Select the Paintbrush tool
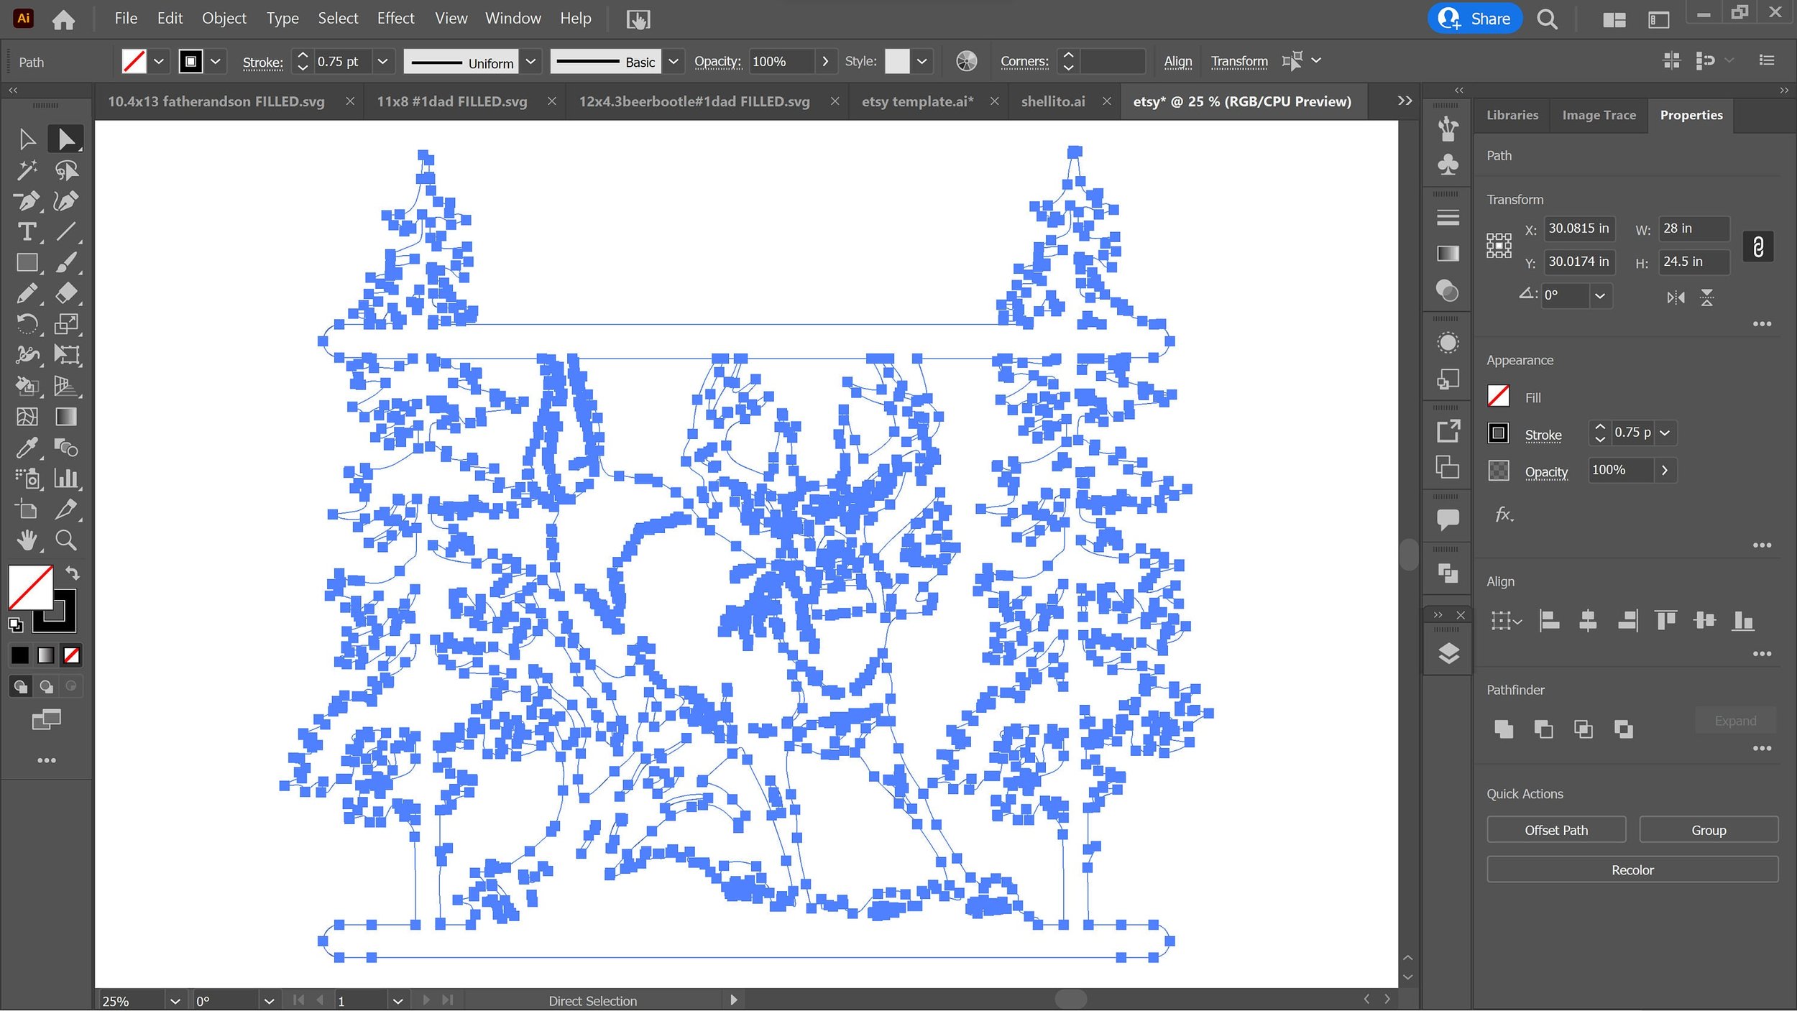 (x=66, y=263)
